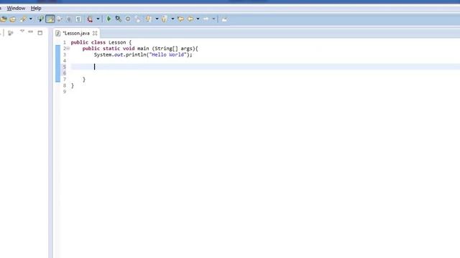
Task: Click the faded icon at toolbar's right end
Action: click(x=224, y=19)
